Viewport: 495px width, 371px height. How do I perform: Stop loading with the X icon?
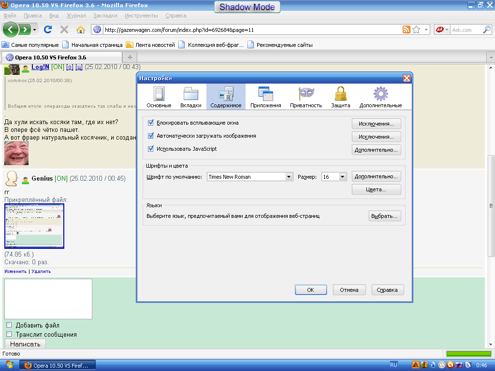tap(64, 29)
